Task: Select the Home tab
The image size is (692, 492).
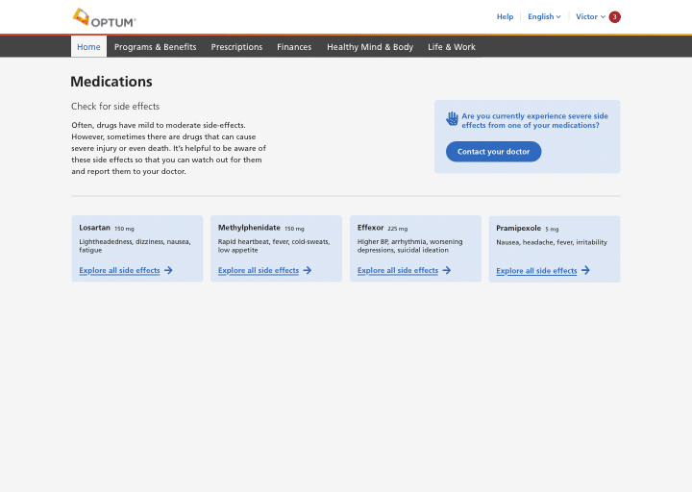Action: click(88, 47)
